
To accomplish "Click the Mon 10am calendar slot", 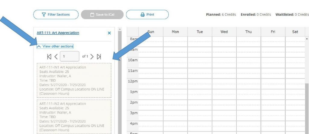I will point(175,62).
